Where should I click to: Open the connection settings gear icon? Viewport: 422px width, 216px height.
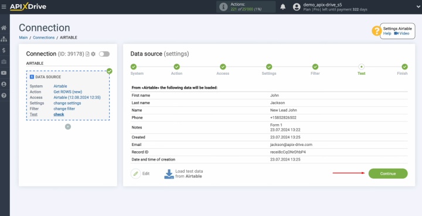pos(93,54)
